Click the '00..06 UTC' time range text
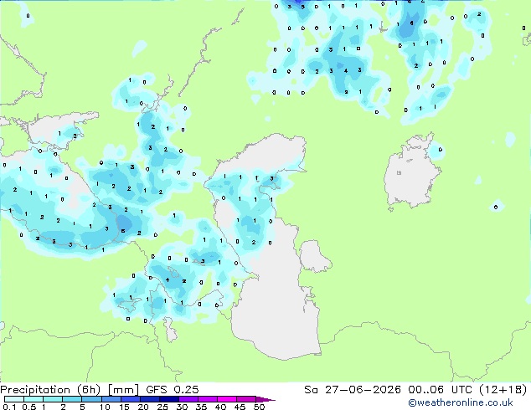 [440, 390]
